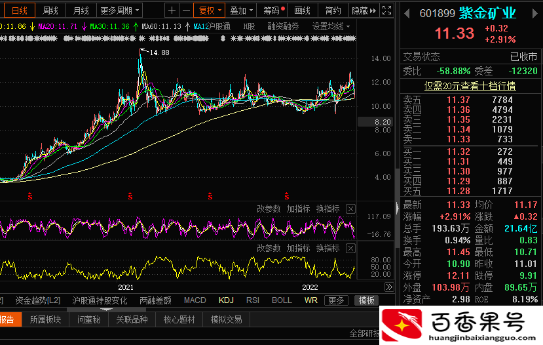
Task: Click 换指标 on the WR indicator panel
Action: pyautogui.click(x=328, y=248)
